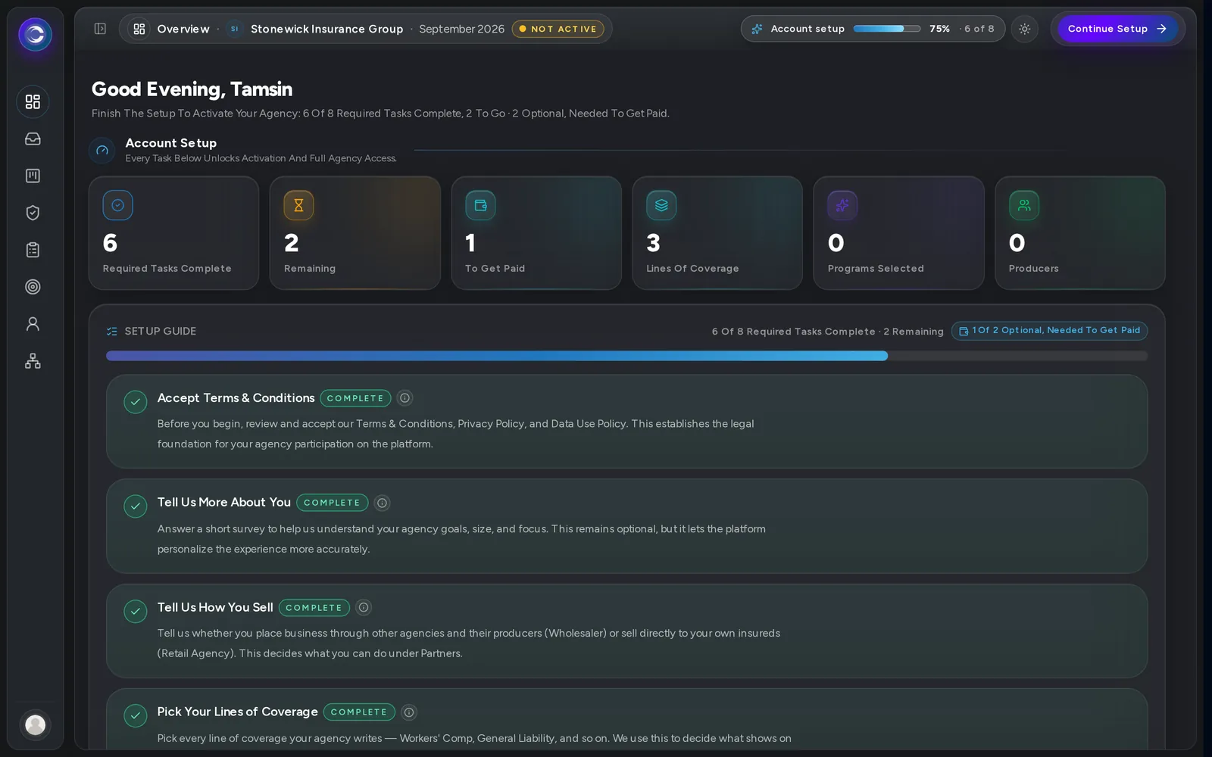Click the wallet icon on To Get Paid card

(480, 205)
